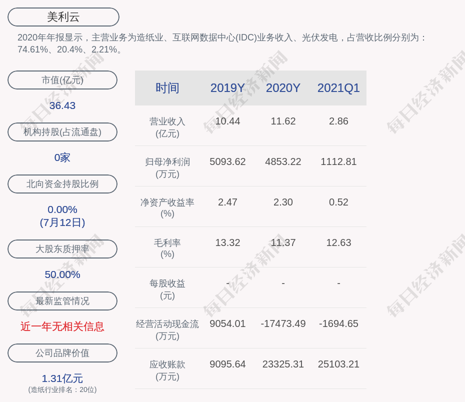Select the 经营活动现金流(万元) row label
The image size is (465, 402).
pyautogui.click(x=167, y=329)
